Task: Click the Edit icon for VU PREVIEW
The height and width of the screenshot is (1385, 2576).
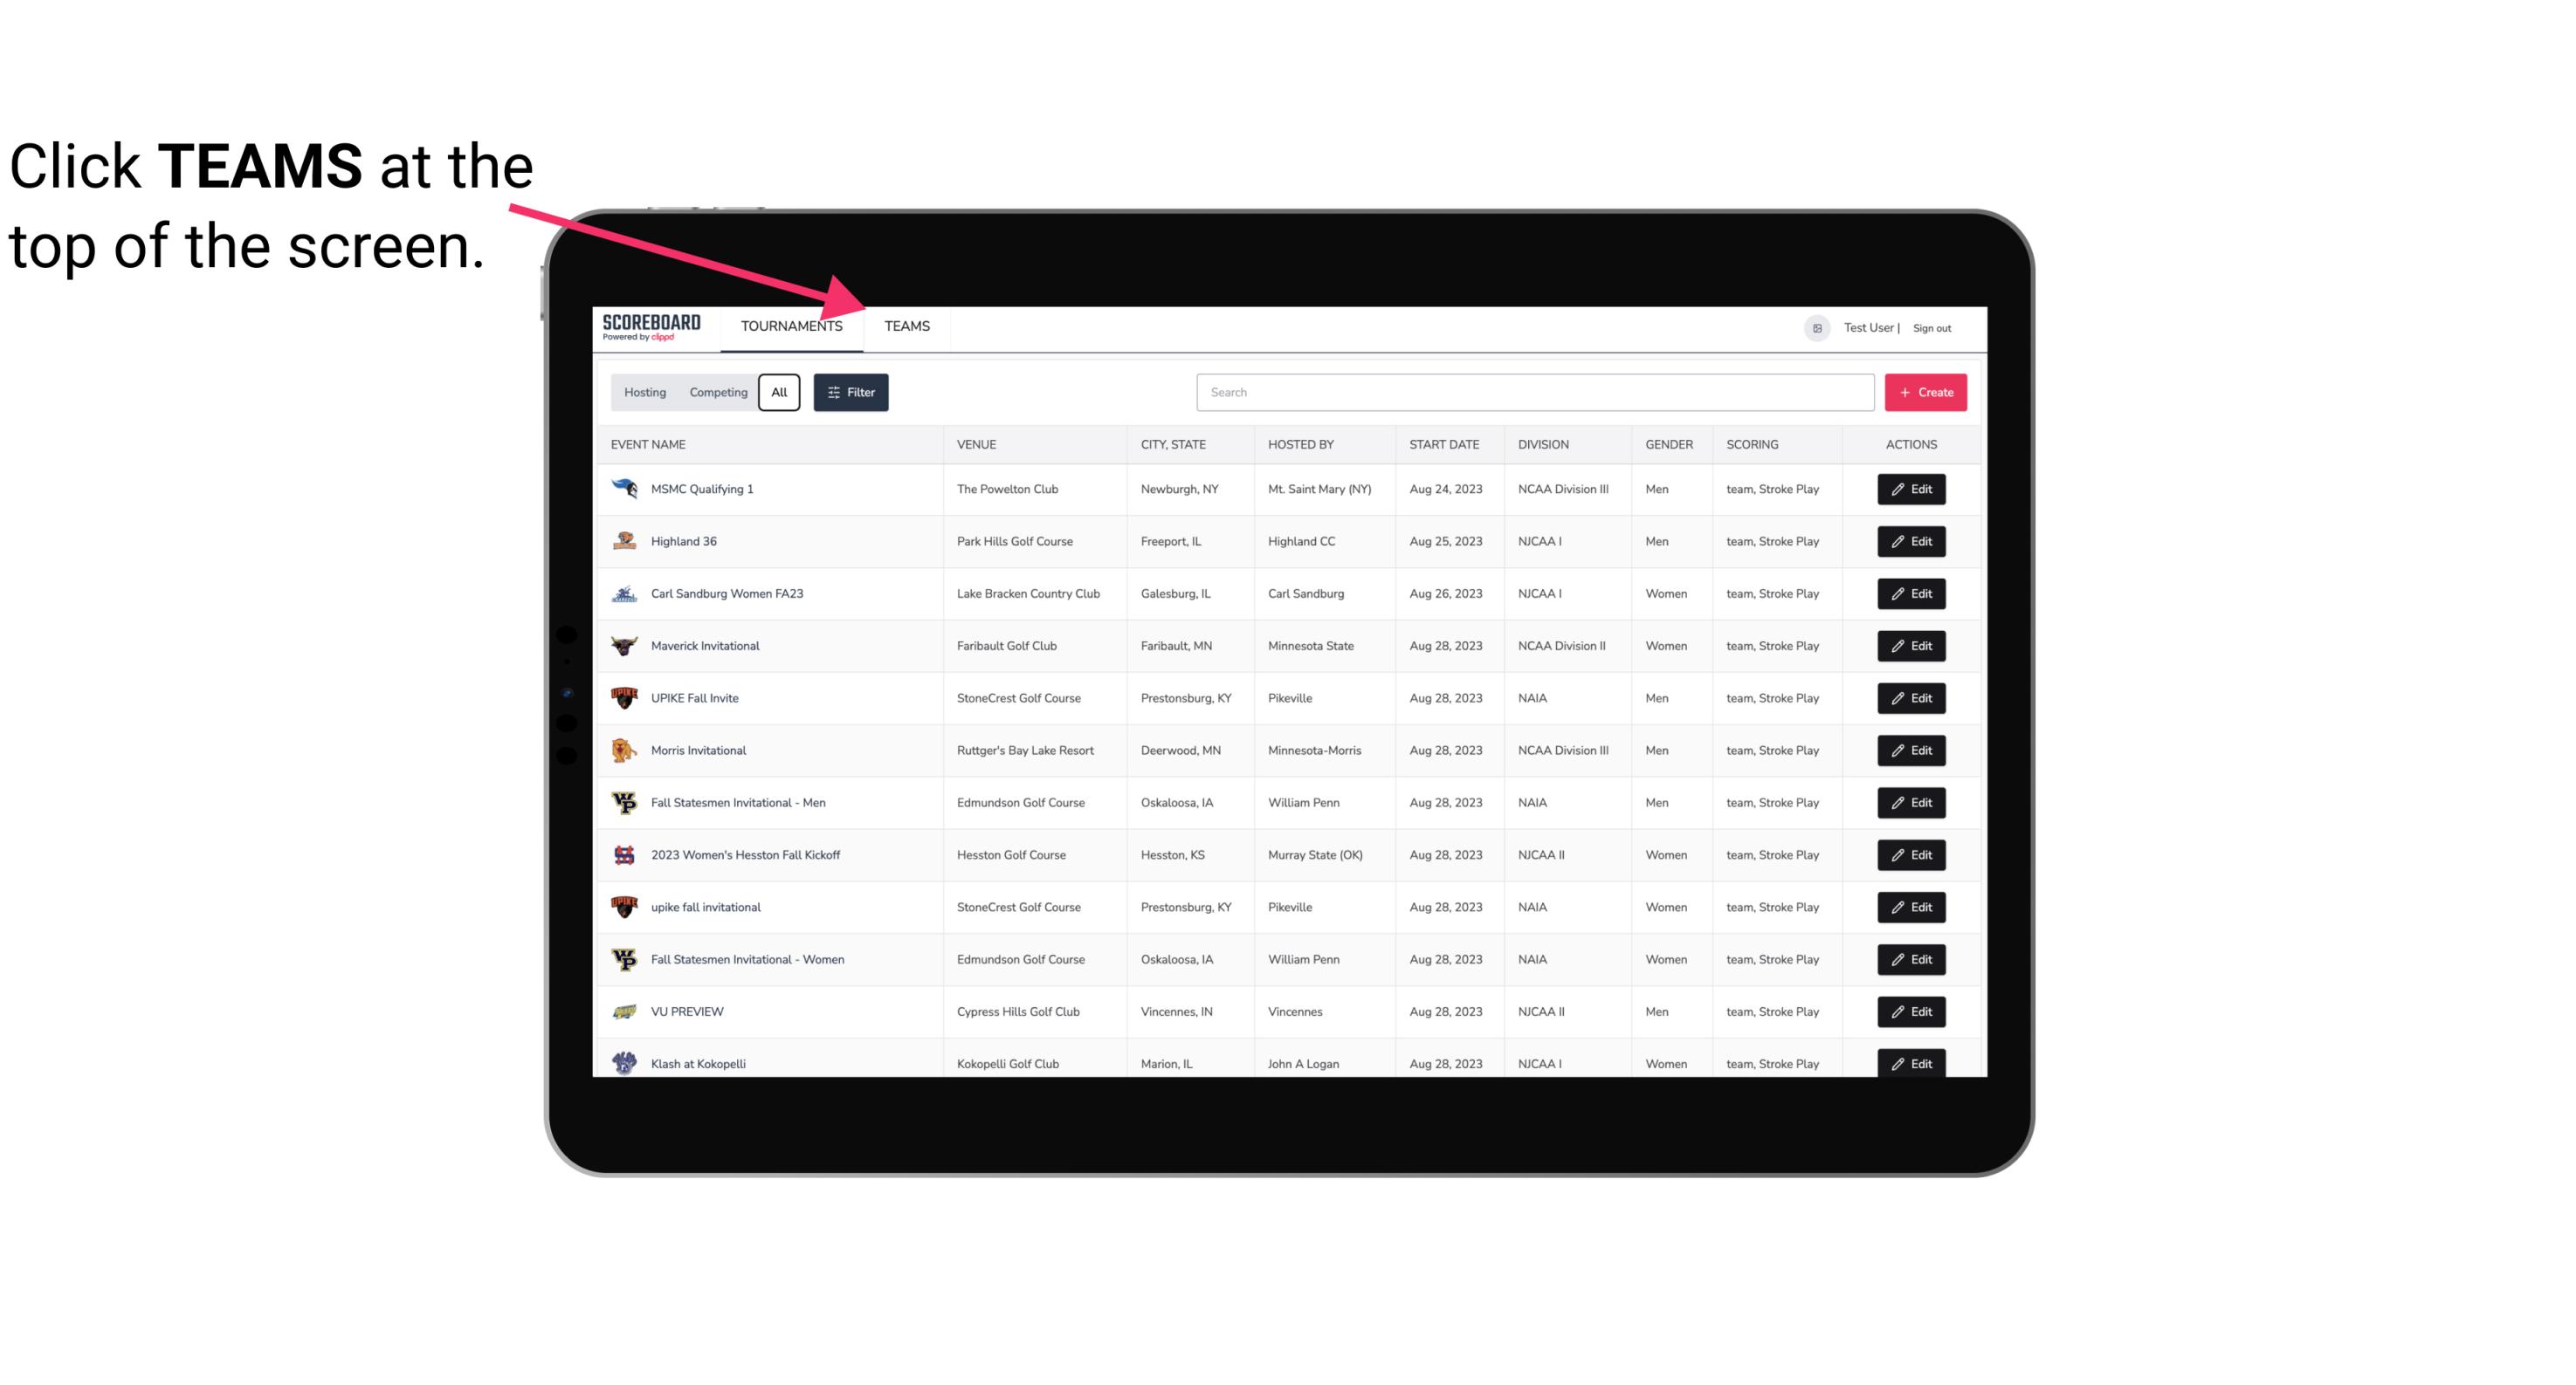Action: click(1912, 1011)
